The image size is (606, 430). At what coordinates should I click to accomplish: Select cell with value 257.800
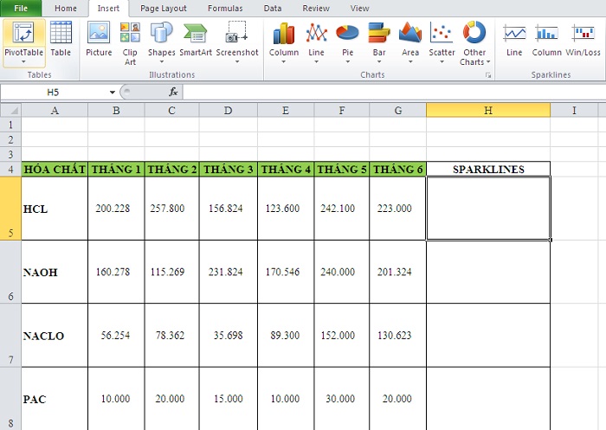(172, 209)
